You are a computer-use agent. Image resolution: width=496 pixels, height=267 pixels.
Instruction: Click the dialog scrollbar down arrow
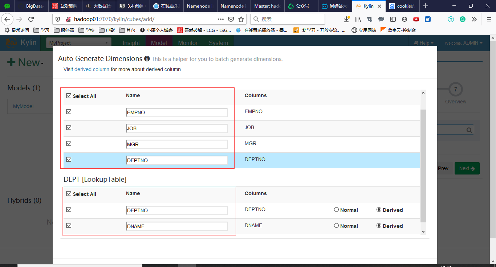(x=423, y=231)
